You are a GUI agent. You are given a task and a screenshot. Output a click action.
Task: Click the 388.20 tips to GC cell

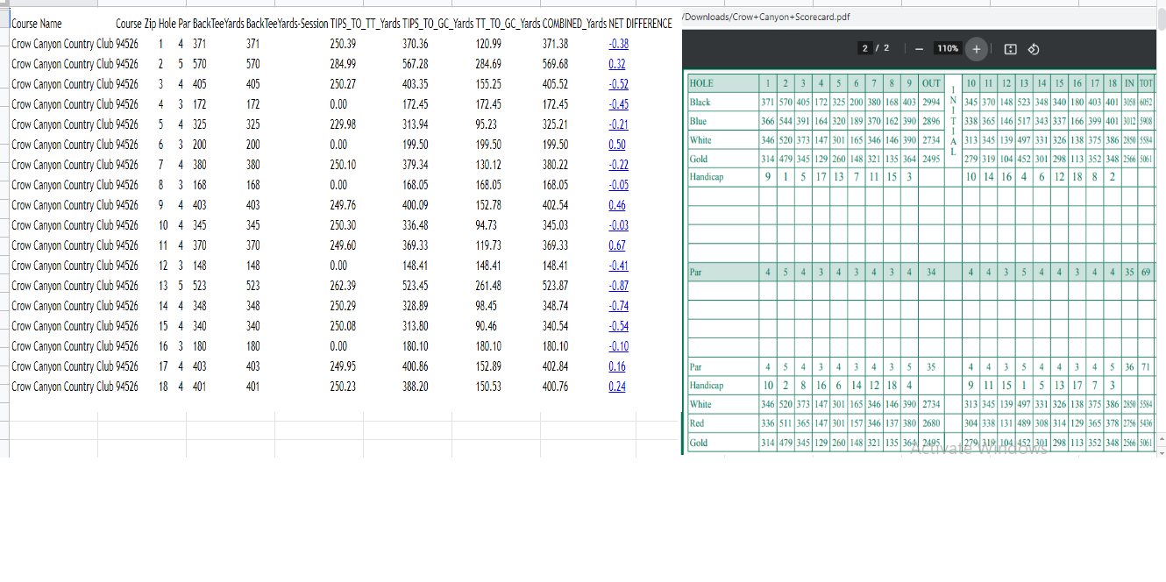click(416, 387)
